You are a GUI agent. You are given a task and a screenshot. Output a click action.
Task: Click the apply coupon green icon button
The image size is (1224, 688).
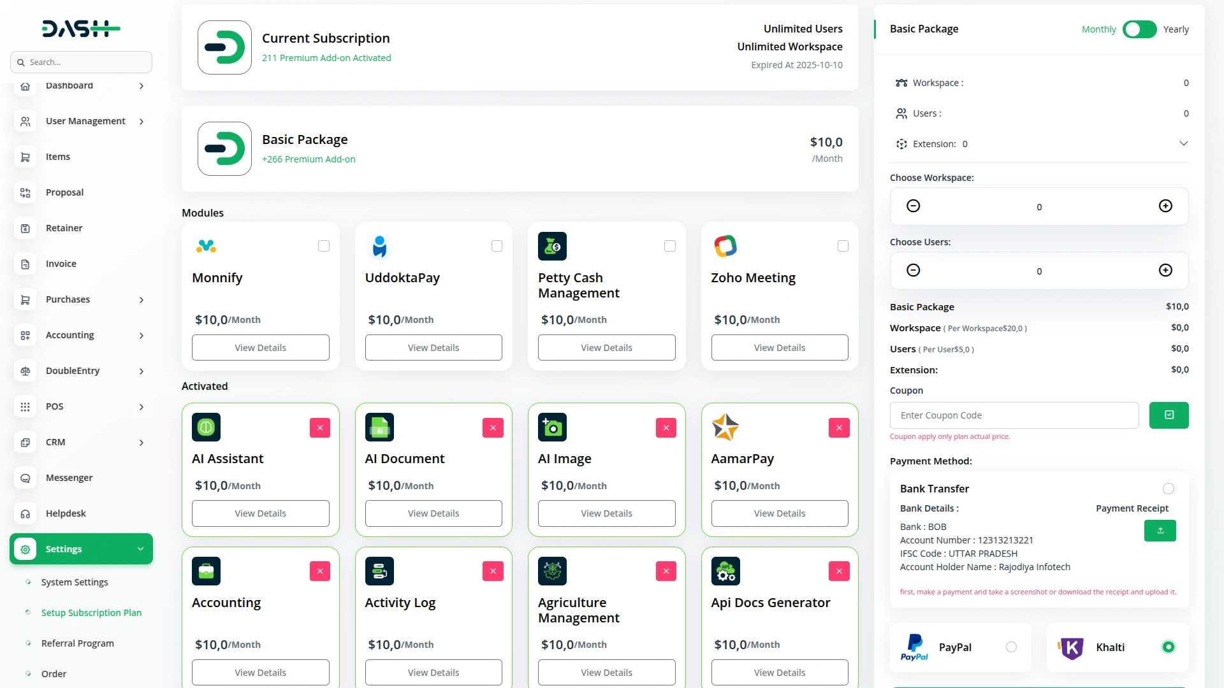pos(1169,415)
